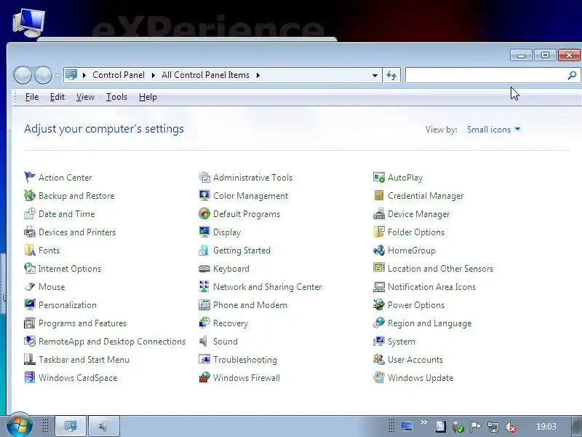
Task: Click the network tray icon
Action: [x=493, y=427]
